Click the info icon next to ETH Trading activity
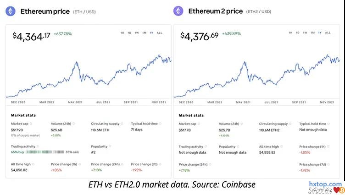This screenshot has height=195, width=345. [37, 146]
